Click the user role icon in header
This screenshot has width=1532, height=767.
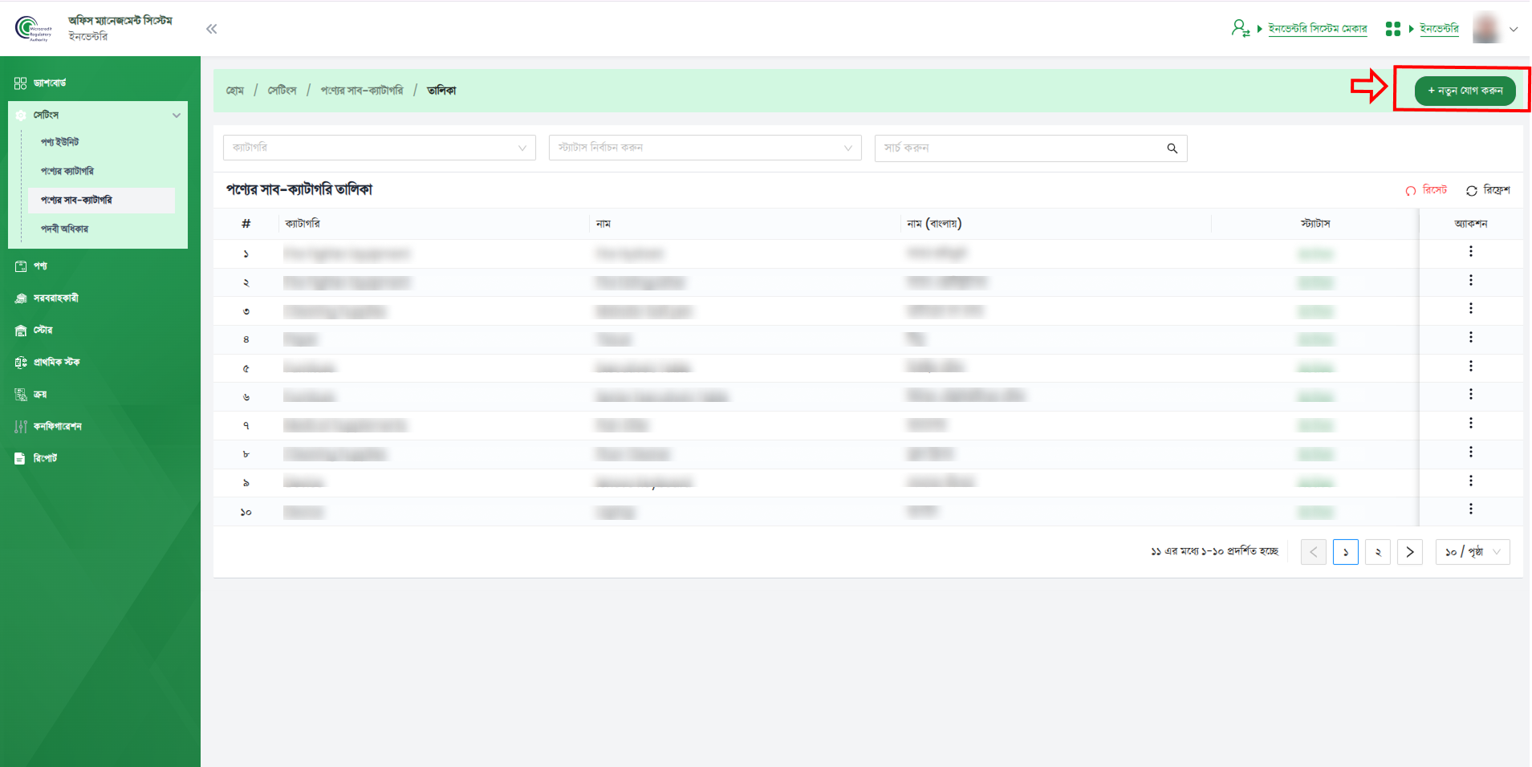[x=1241, y=29]
